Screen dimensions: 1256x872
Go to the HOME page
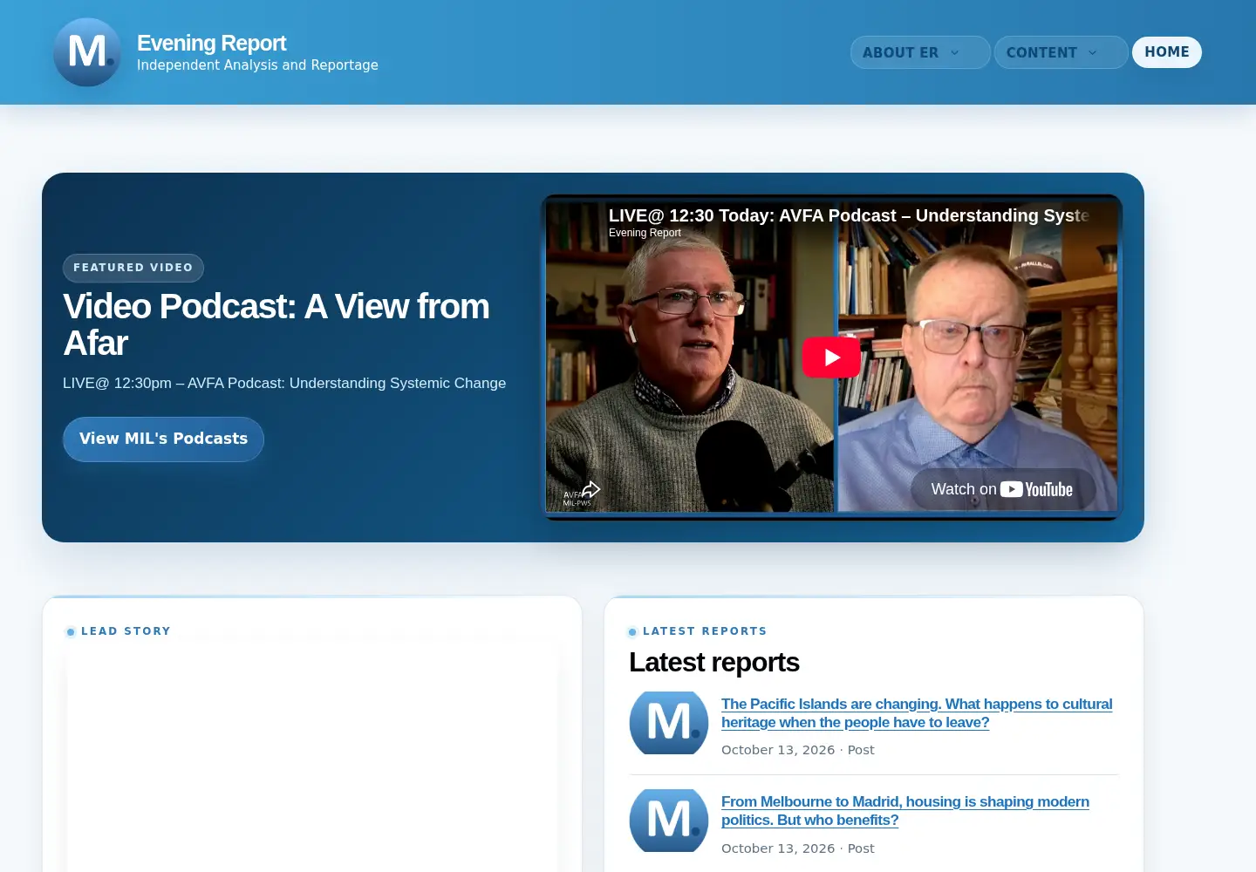click(1167, 52)
